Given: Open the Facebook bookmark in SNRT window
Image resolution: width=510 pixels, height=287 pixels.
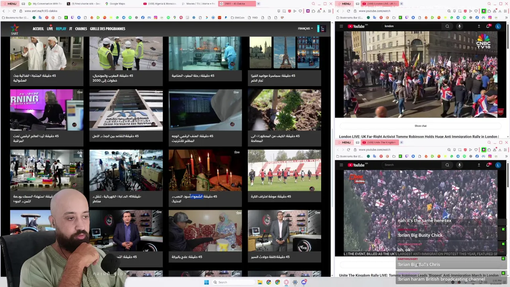Looking at the screenshot, I should [x=143, y=18].
